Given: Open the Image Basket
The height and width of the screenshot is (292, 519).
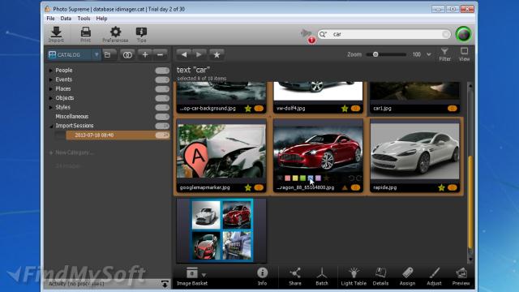Looking at the screenshot, I should pos(192,277).
